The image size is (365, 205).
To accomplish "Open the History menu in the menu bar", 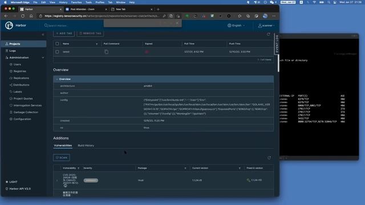I will 63,2.
